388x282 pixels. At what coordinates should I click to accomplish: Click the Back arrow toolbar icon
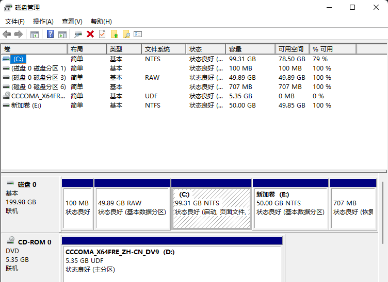tap(7, 34)
